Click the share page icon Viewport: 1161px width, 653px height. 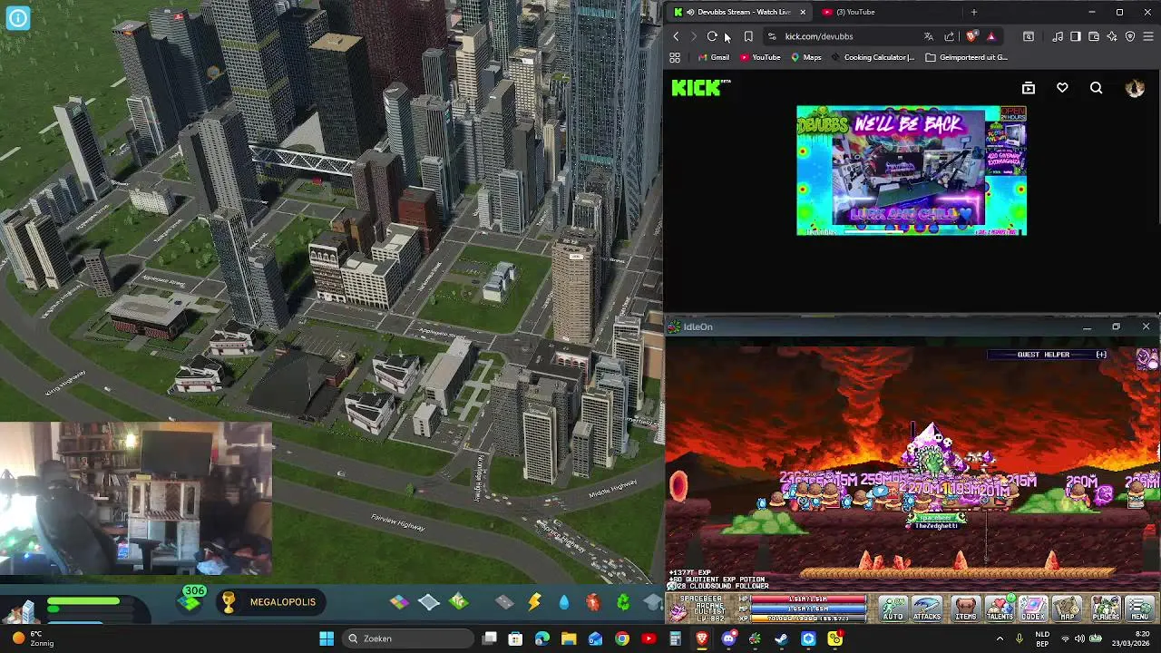[x=950, y=36]
